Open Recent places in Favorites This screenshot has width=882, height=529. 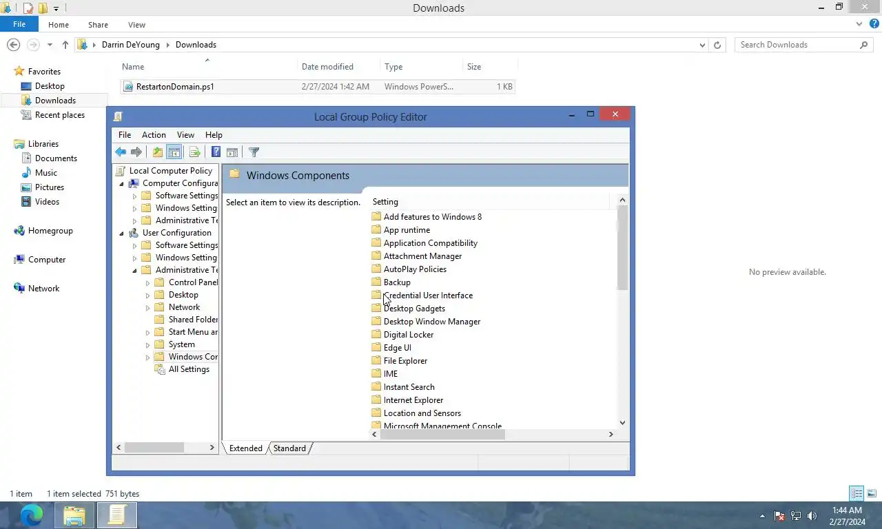click(60, 115)
